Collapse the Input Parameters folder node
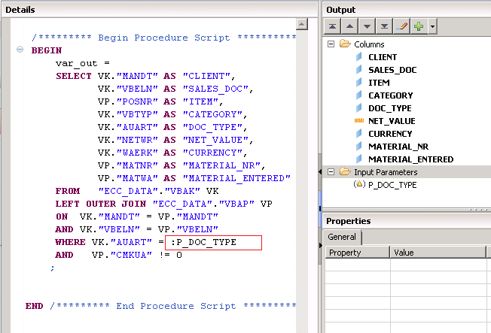This screenshot has width=491, height=333. point(331,172)
